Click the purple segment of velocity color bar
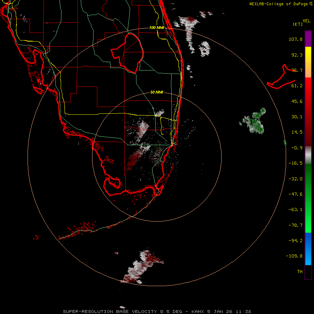 tap(308, 39)
